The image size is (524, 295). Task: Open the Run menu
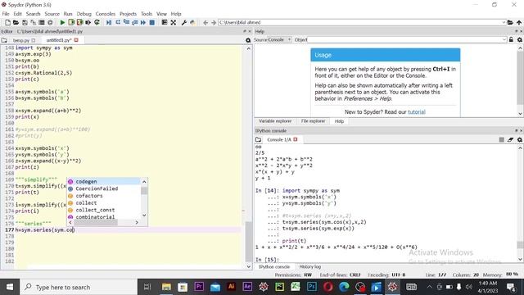coord(68,14)
